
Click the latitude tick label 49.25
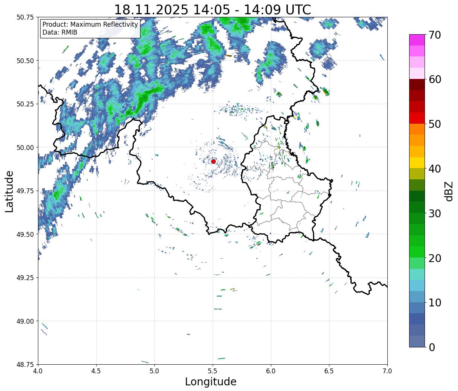pos(25,278)
